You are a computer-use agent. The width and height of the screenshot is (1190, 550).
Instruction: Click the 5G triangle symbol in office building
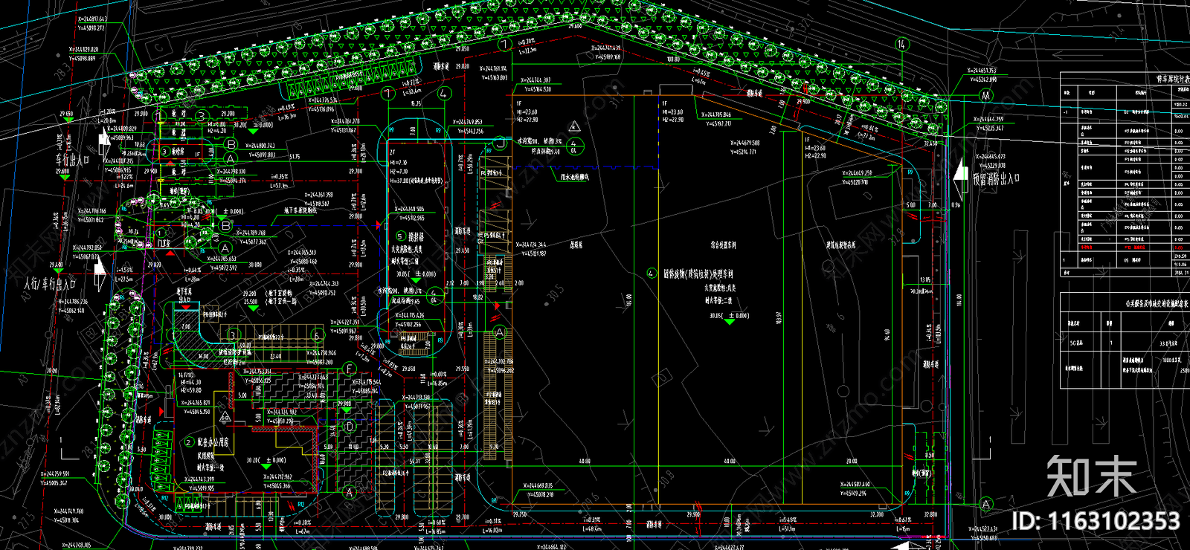point(225,418)
